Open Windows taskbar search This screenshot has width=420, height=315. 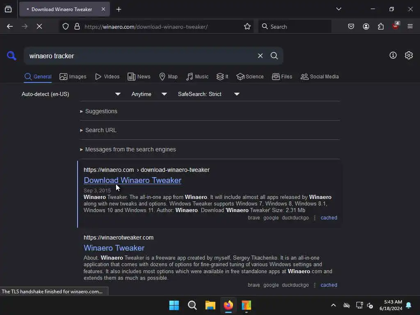(x=192, y=305)
